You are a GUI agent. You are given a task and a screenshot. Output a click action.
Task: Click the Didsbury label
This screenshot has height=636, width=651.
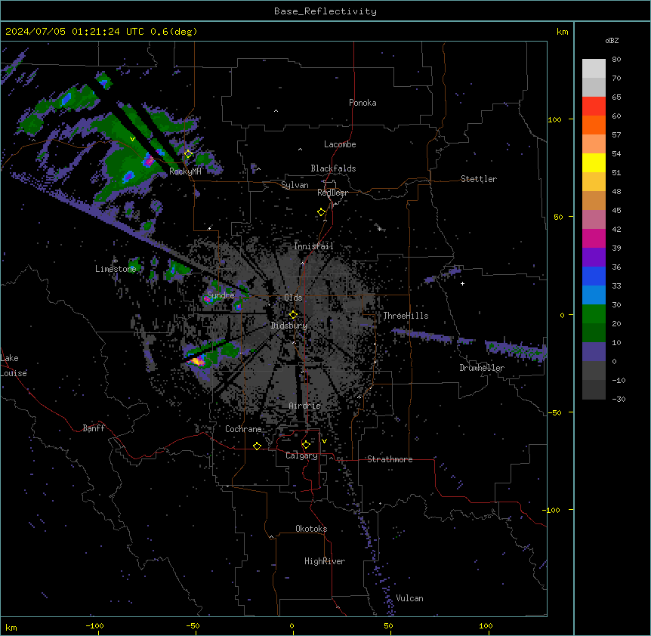click(289, 326)
